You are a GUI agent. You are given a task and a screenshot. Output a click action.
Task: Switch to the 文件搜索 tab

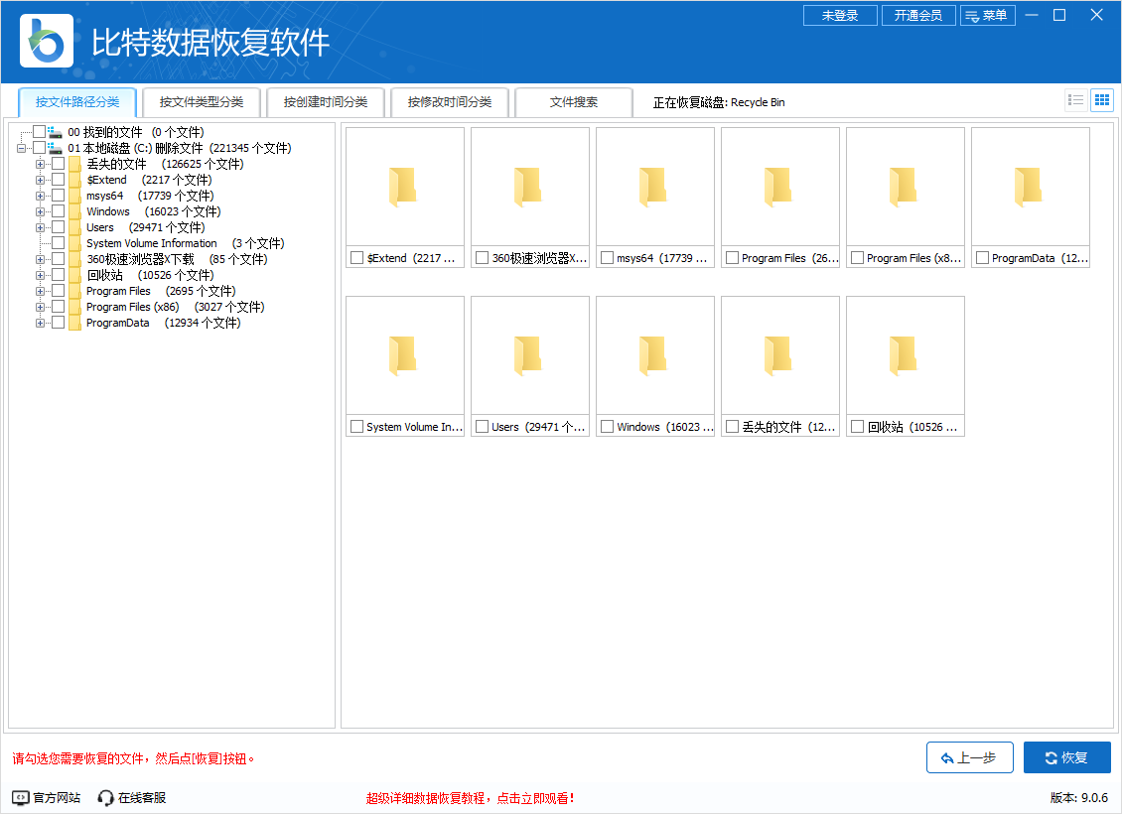coord(574,101)
